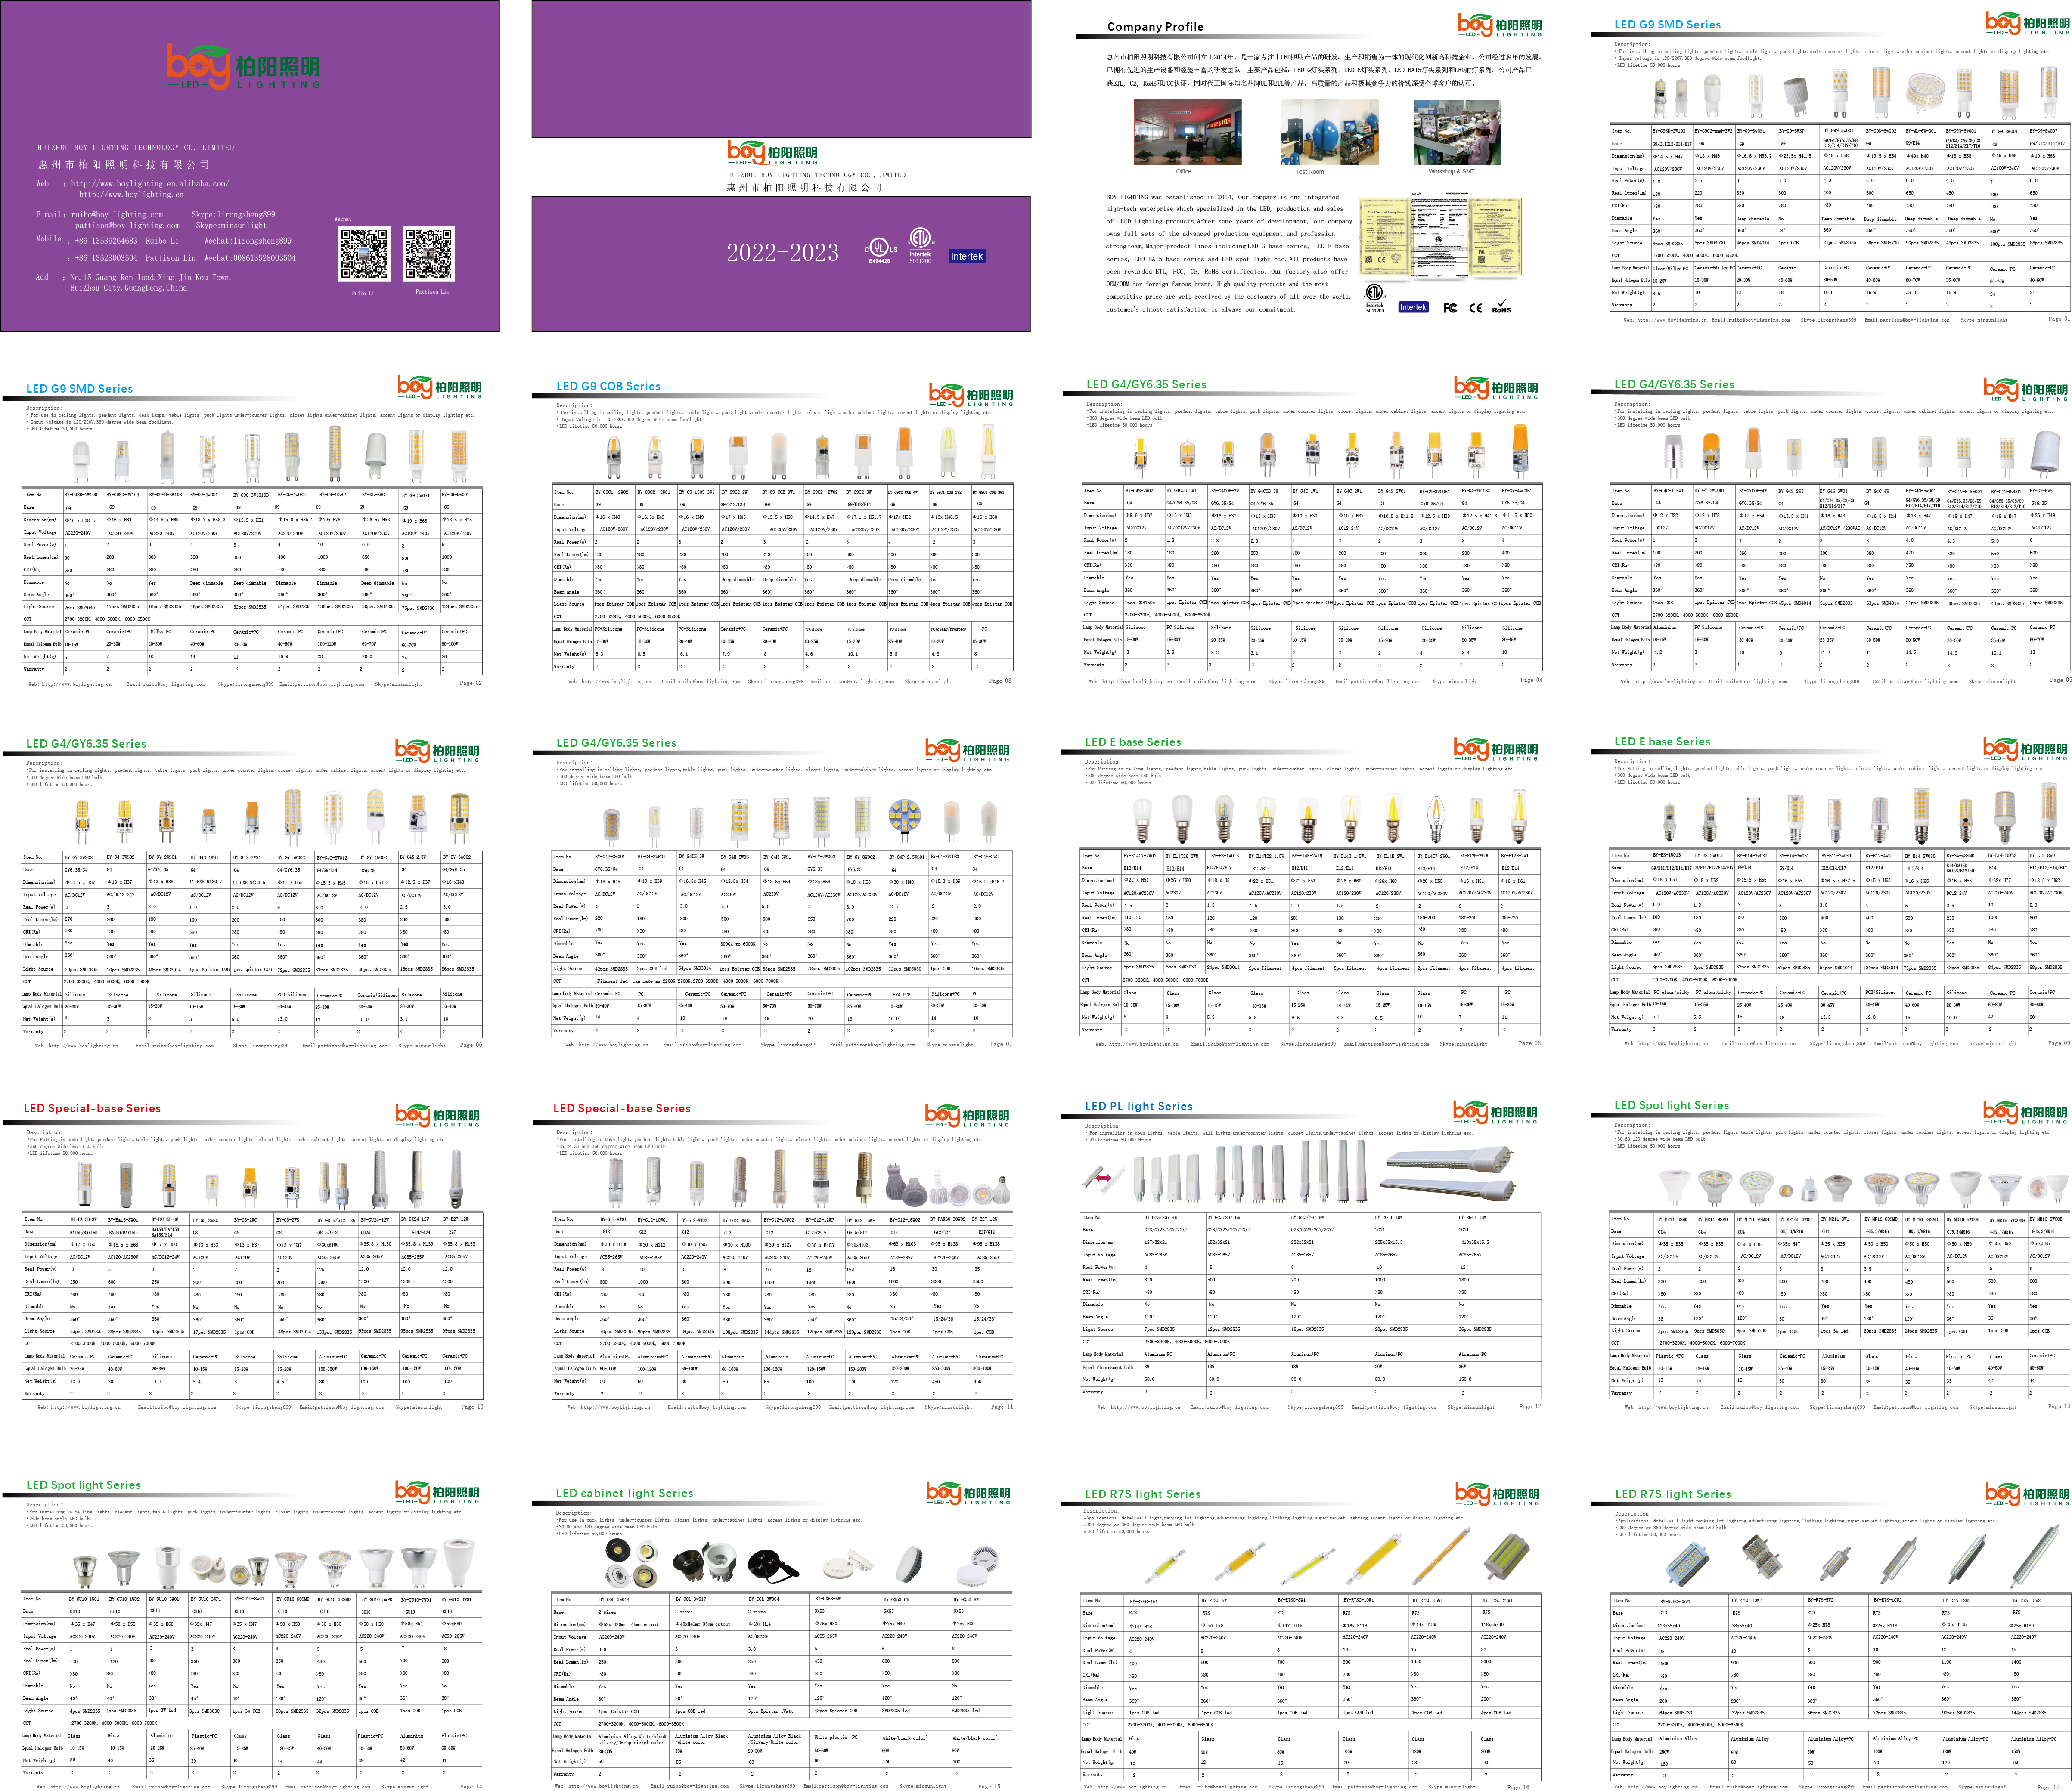The image size is (2072, 1791).
Task: Select the LED PL light Series title
Action: [x=1138, y=1106]
